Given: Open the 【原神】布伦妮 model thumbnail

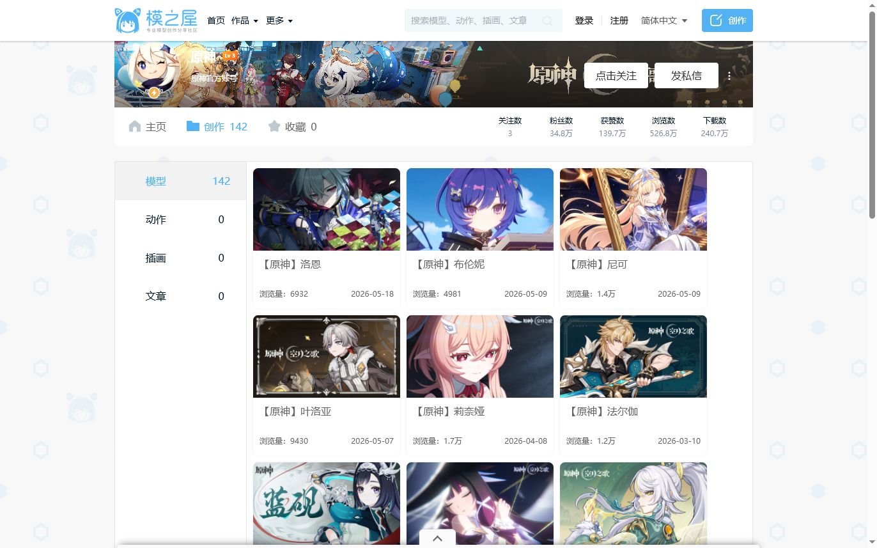Looking at the screenshot, I should (x=480, y=209).
